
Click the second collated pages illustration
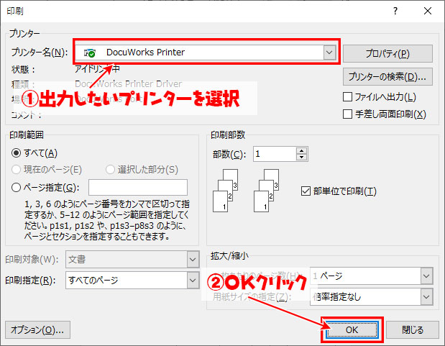(266, 191)
